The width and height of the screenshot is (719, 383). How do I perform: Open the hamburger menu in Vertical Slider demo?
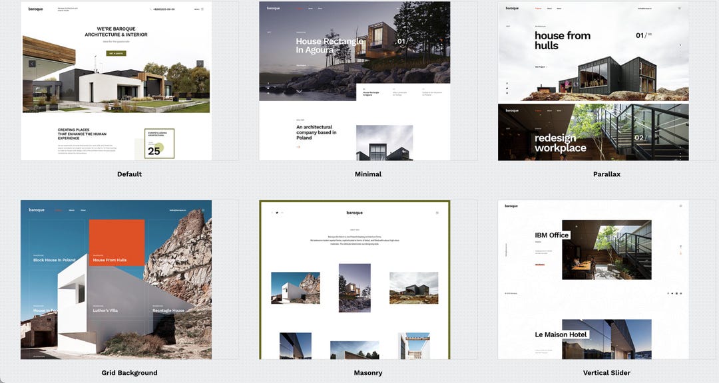[680, 205]
